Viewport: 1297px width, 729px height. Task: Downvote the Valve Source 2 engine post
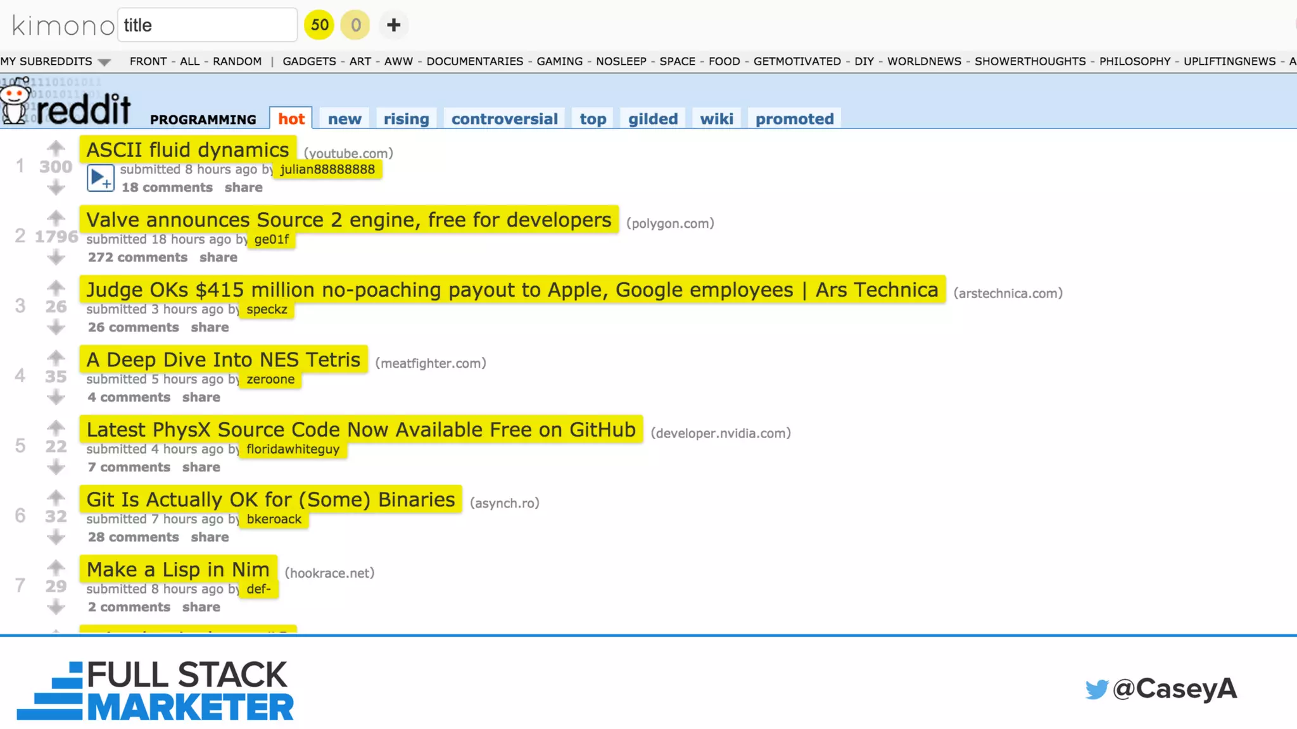click(56, 257)
